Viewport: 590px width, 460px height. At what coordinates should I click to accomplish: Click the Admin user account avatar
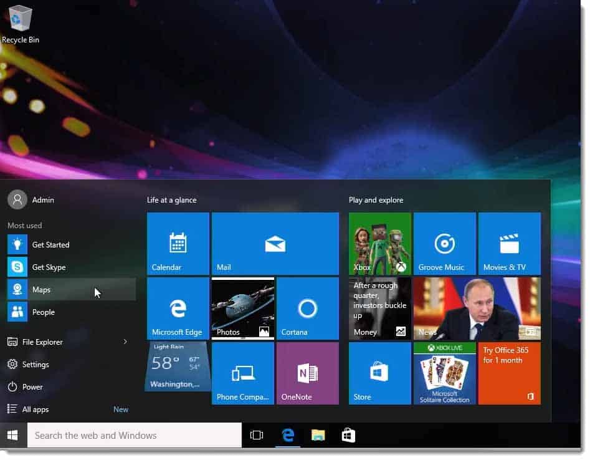pyautogui.click(x=17, y=199)
